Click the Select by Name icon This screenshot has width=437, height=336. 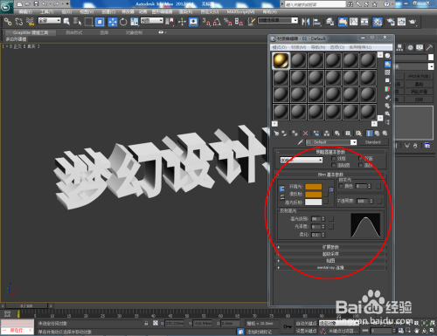(x=78, y=22)
